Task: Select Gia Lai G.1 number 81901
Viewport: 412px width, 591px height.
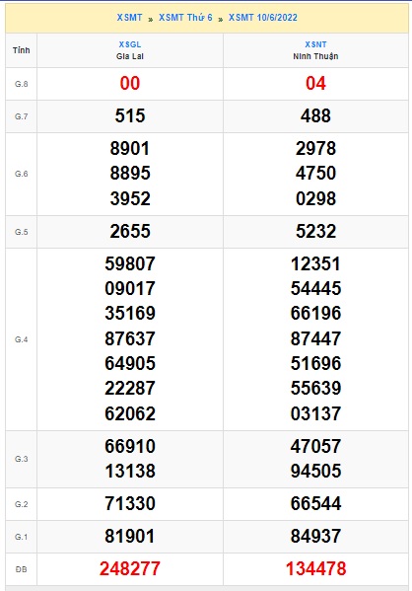Action: (130, 537)
